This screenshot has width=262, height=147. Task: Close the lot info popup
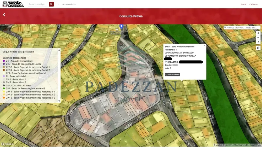205,45
